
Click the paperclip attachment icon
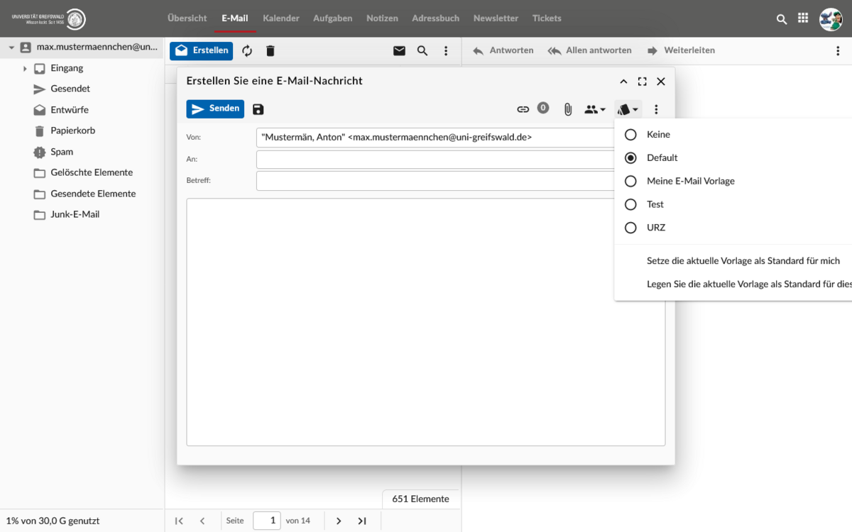pos(568,109)
